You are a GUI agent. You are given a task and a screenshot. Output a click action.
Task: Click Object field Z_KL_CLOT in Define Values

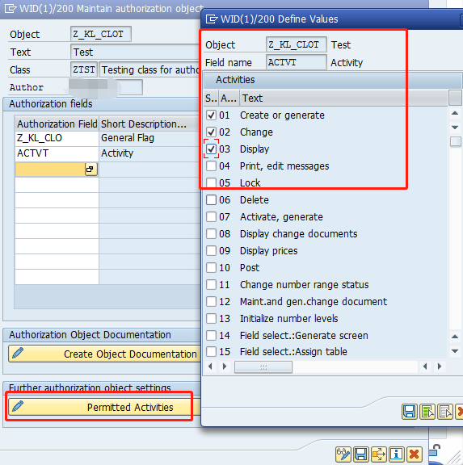click(x=297, y=44)
